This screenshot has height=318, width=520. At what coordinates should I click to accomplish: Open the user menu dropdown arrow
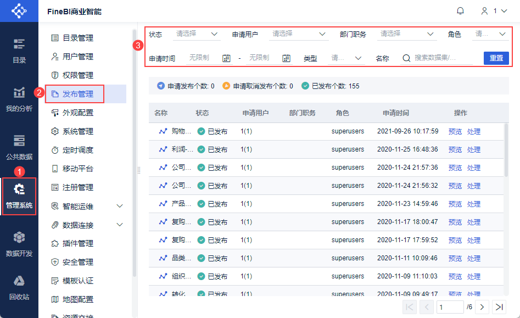504,11
